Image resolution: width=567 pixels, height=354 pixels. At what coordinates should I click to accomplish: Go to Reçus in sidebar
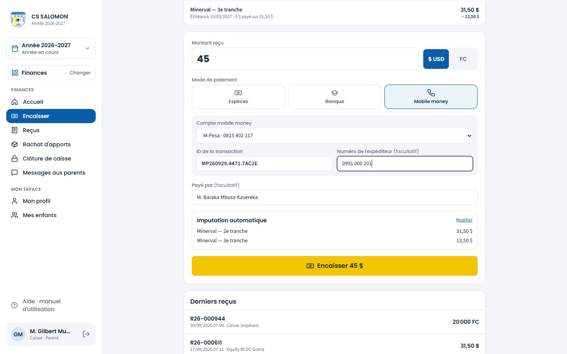51,130
